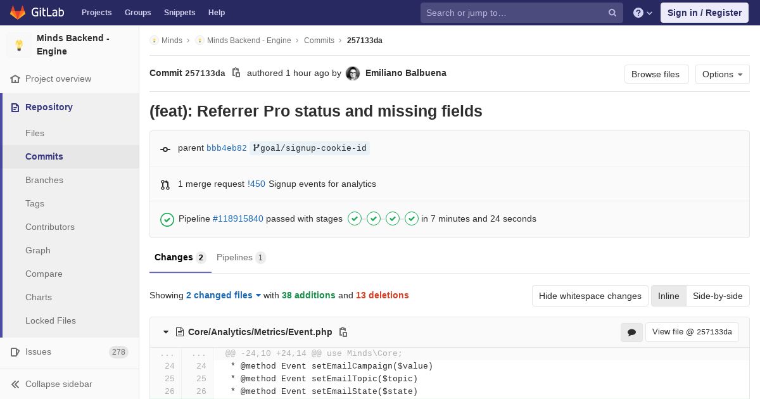Click the first pipeline stage status icon
The image size is (760, 399).
tap(355, 218)
